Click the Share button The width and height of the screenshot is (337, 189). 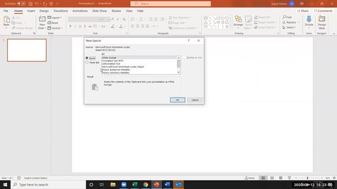(303, 10)
